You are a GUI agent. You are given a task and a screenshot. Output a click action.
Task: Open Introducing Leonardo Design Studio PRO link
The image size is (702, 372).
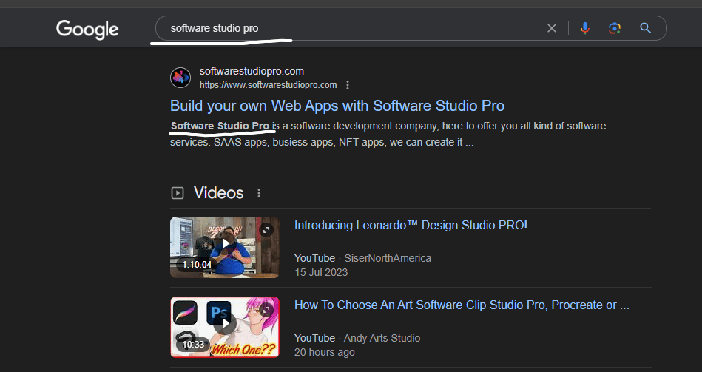click(x=411, y=225)
